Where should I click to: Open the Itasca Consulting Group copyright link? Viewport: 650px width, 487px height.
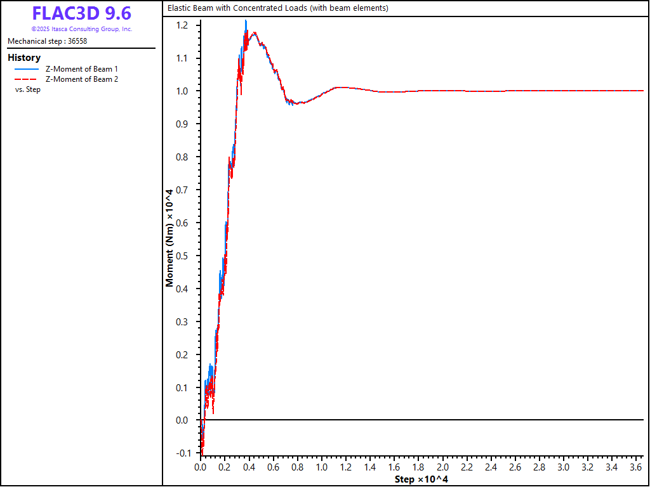point(81,29)
